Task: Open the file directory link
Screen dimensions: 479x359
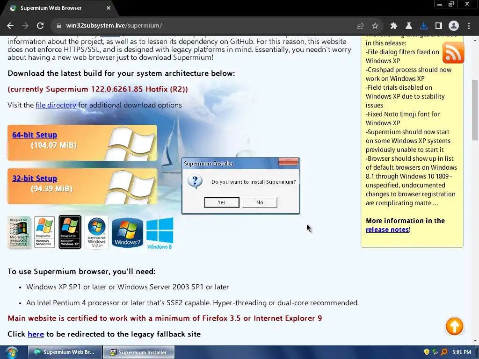Action: [x=56, y=105]
